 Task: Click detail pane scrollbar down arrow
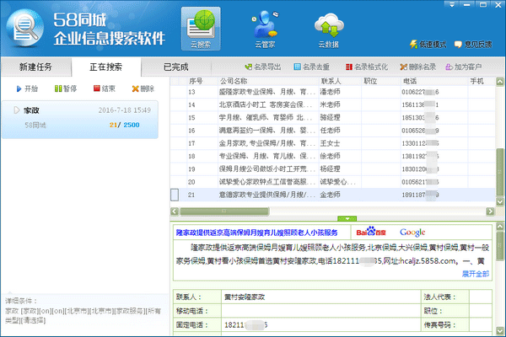point(500,331)
